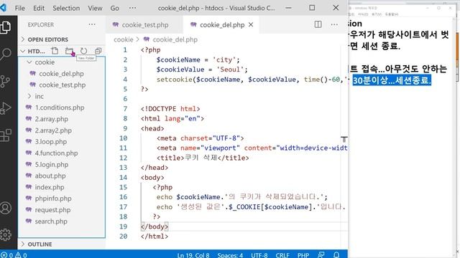Viewport: 460px width, 258px height.
Task: Click the feedback icon in status bar
Action: pos(321,255)
